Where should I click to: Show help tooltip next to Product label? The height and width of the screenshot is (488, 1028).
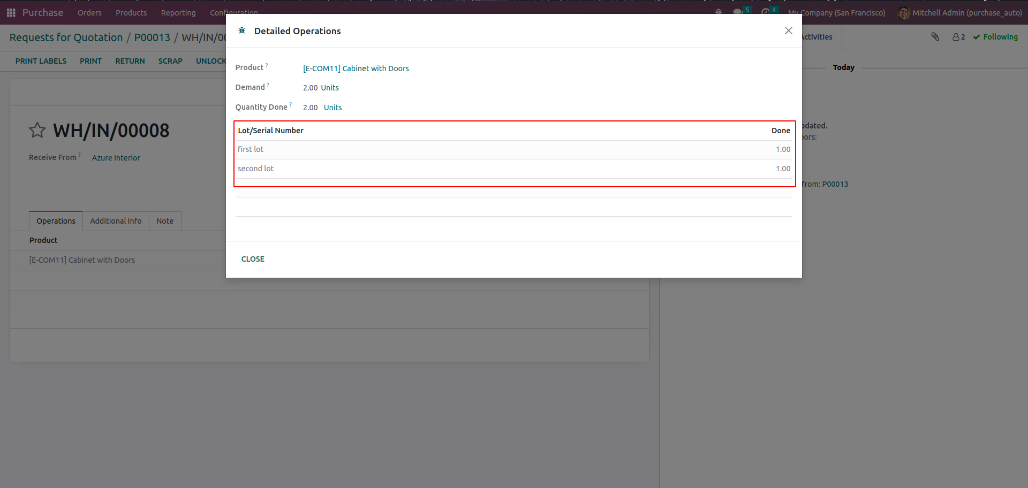pos(267,65)
